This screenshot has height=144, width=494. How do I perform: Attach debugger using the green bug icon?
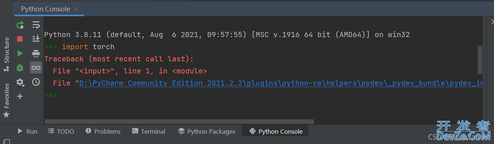(x=20, y=68)
